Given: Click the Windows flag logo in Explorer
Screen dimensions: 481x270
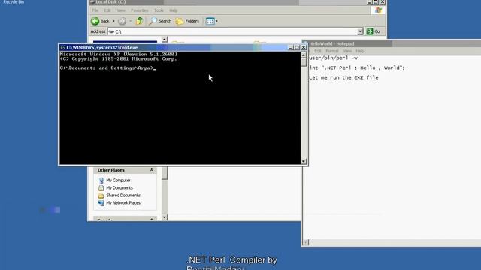Looking at the screenshot, I should pos(378,10).
